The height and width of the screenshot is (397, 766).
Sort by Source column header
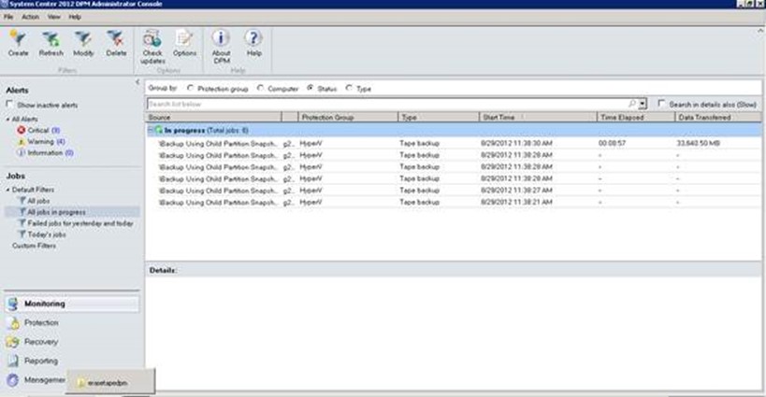(213, 117)
